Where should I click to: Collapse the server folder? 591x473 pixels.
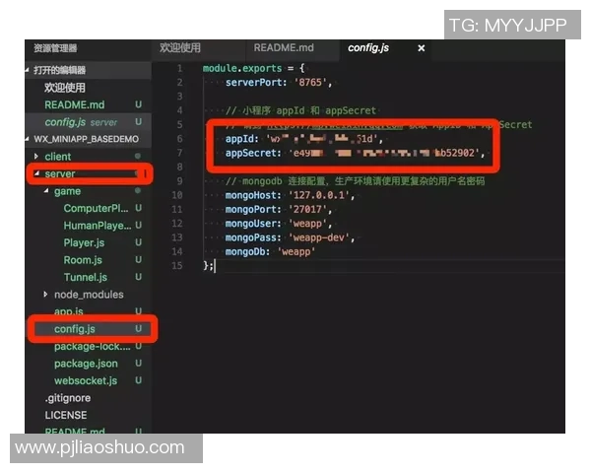(x=59, y=174)
